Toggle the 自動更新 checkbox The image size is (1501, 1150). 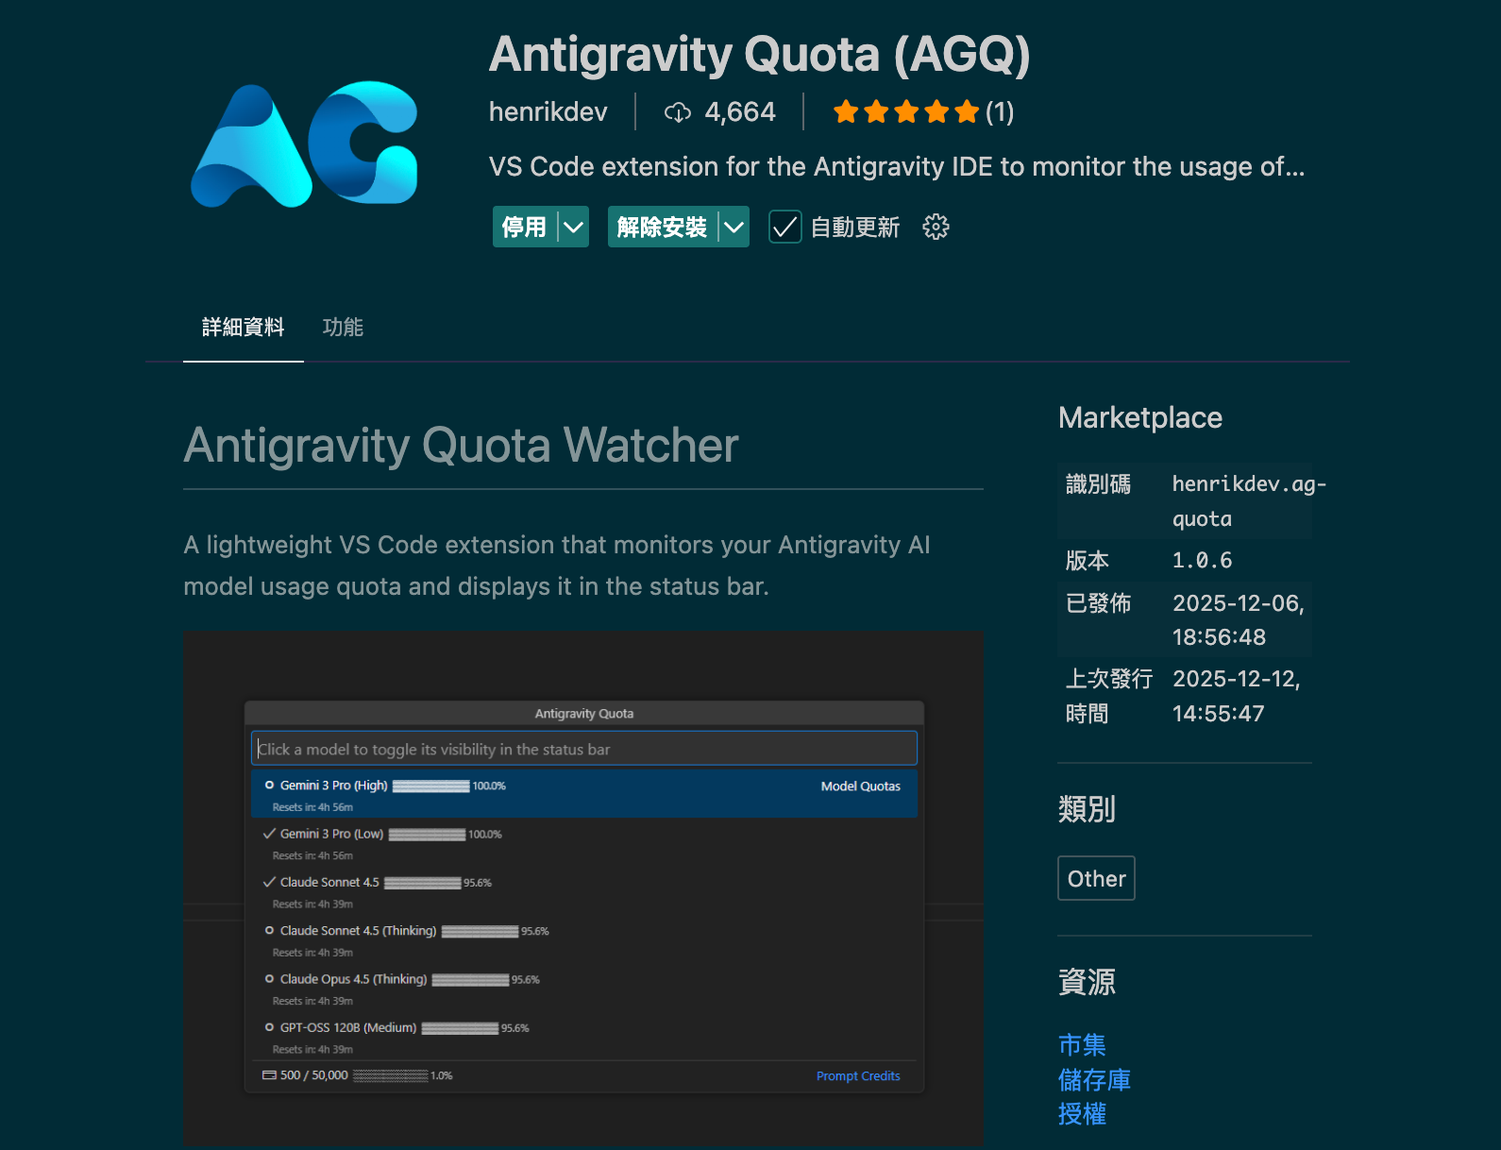tap(785, 227)
